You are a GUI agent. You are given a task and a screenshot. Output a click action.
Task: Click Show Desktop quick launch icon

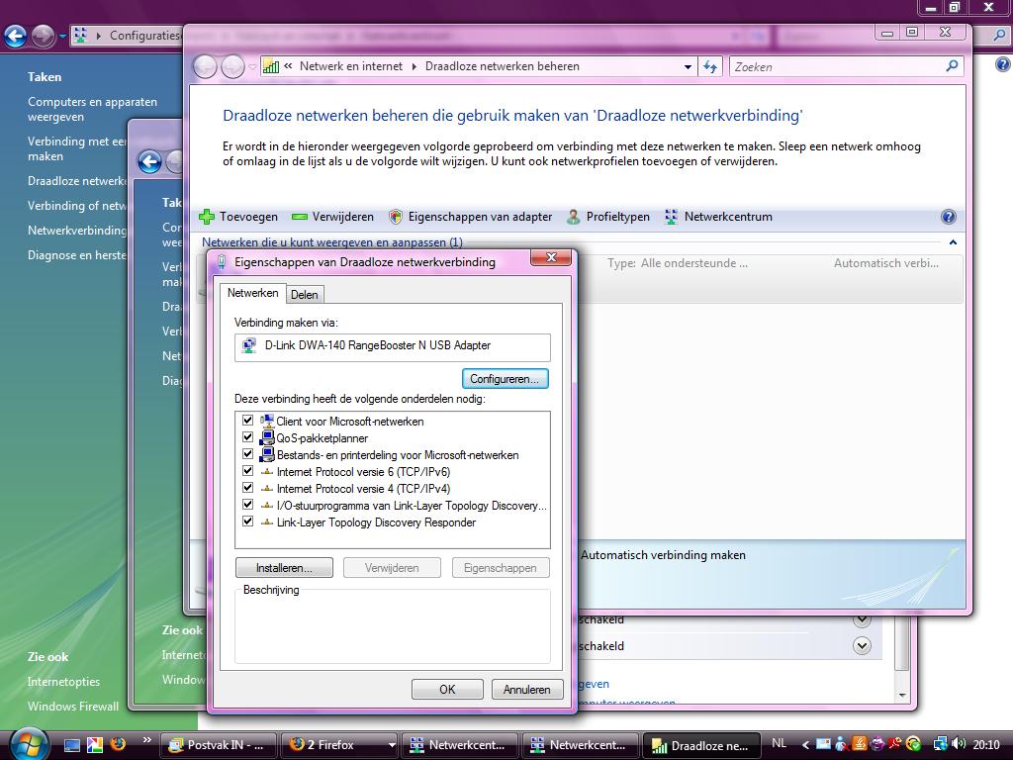point(71,745)
